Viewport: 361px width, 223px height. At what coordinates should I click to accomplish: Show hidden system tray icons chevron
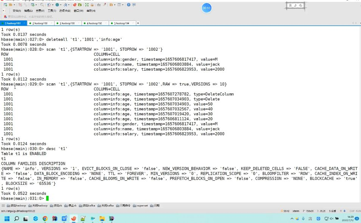point(291,218)
